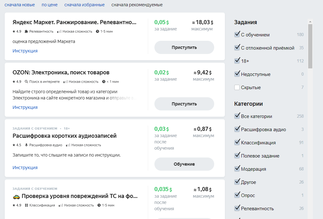This screenshot has width=323, height=219.
Task: Sort tasks by сначала новые
Action: coord(19,5)
